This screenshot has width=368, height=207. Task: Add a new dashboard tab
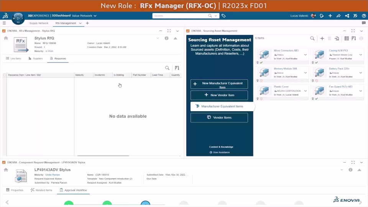click(87, 23)
